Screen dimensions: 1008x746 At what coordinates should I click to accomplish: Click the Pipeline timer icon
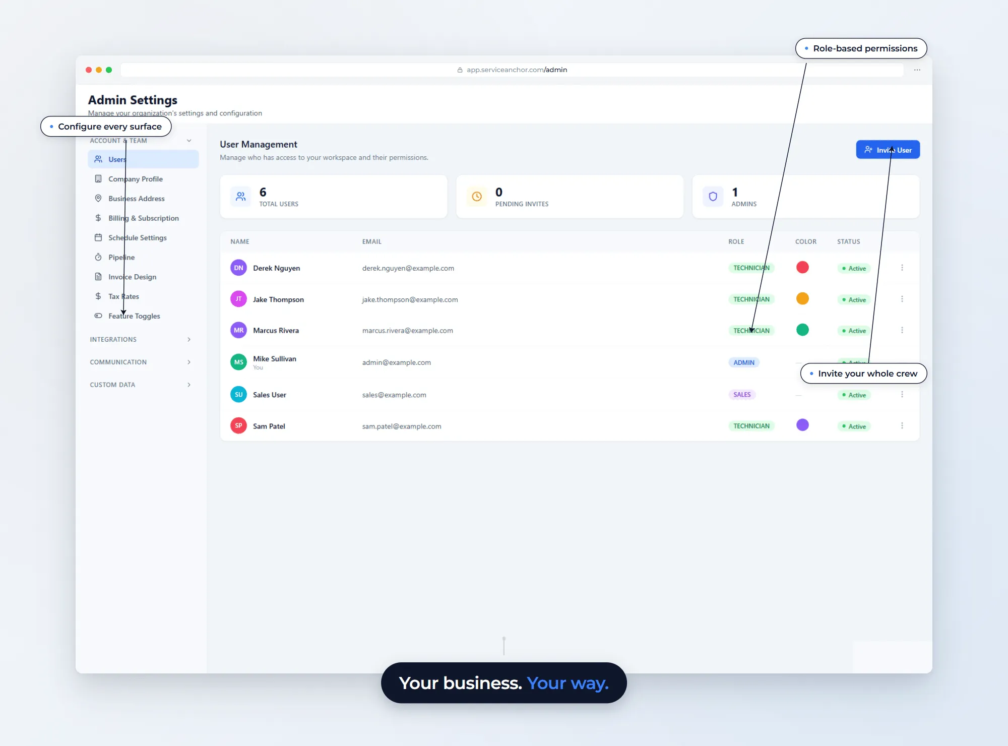[98, 258]
